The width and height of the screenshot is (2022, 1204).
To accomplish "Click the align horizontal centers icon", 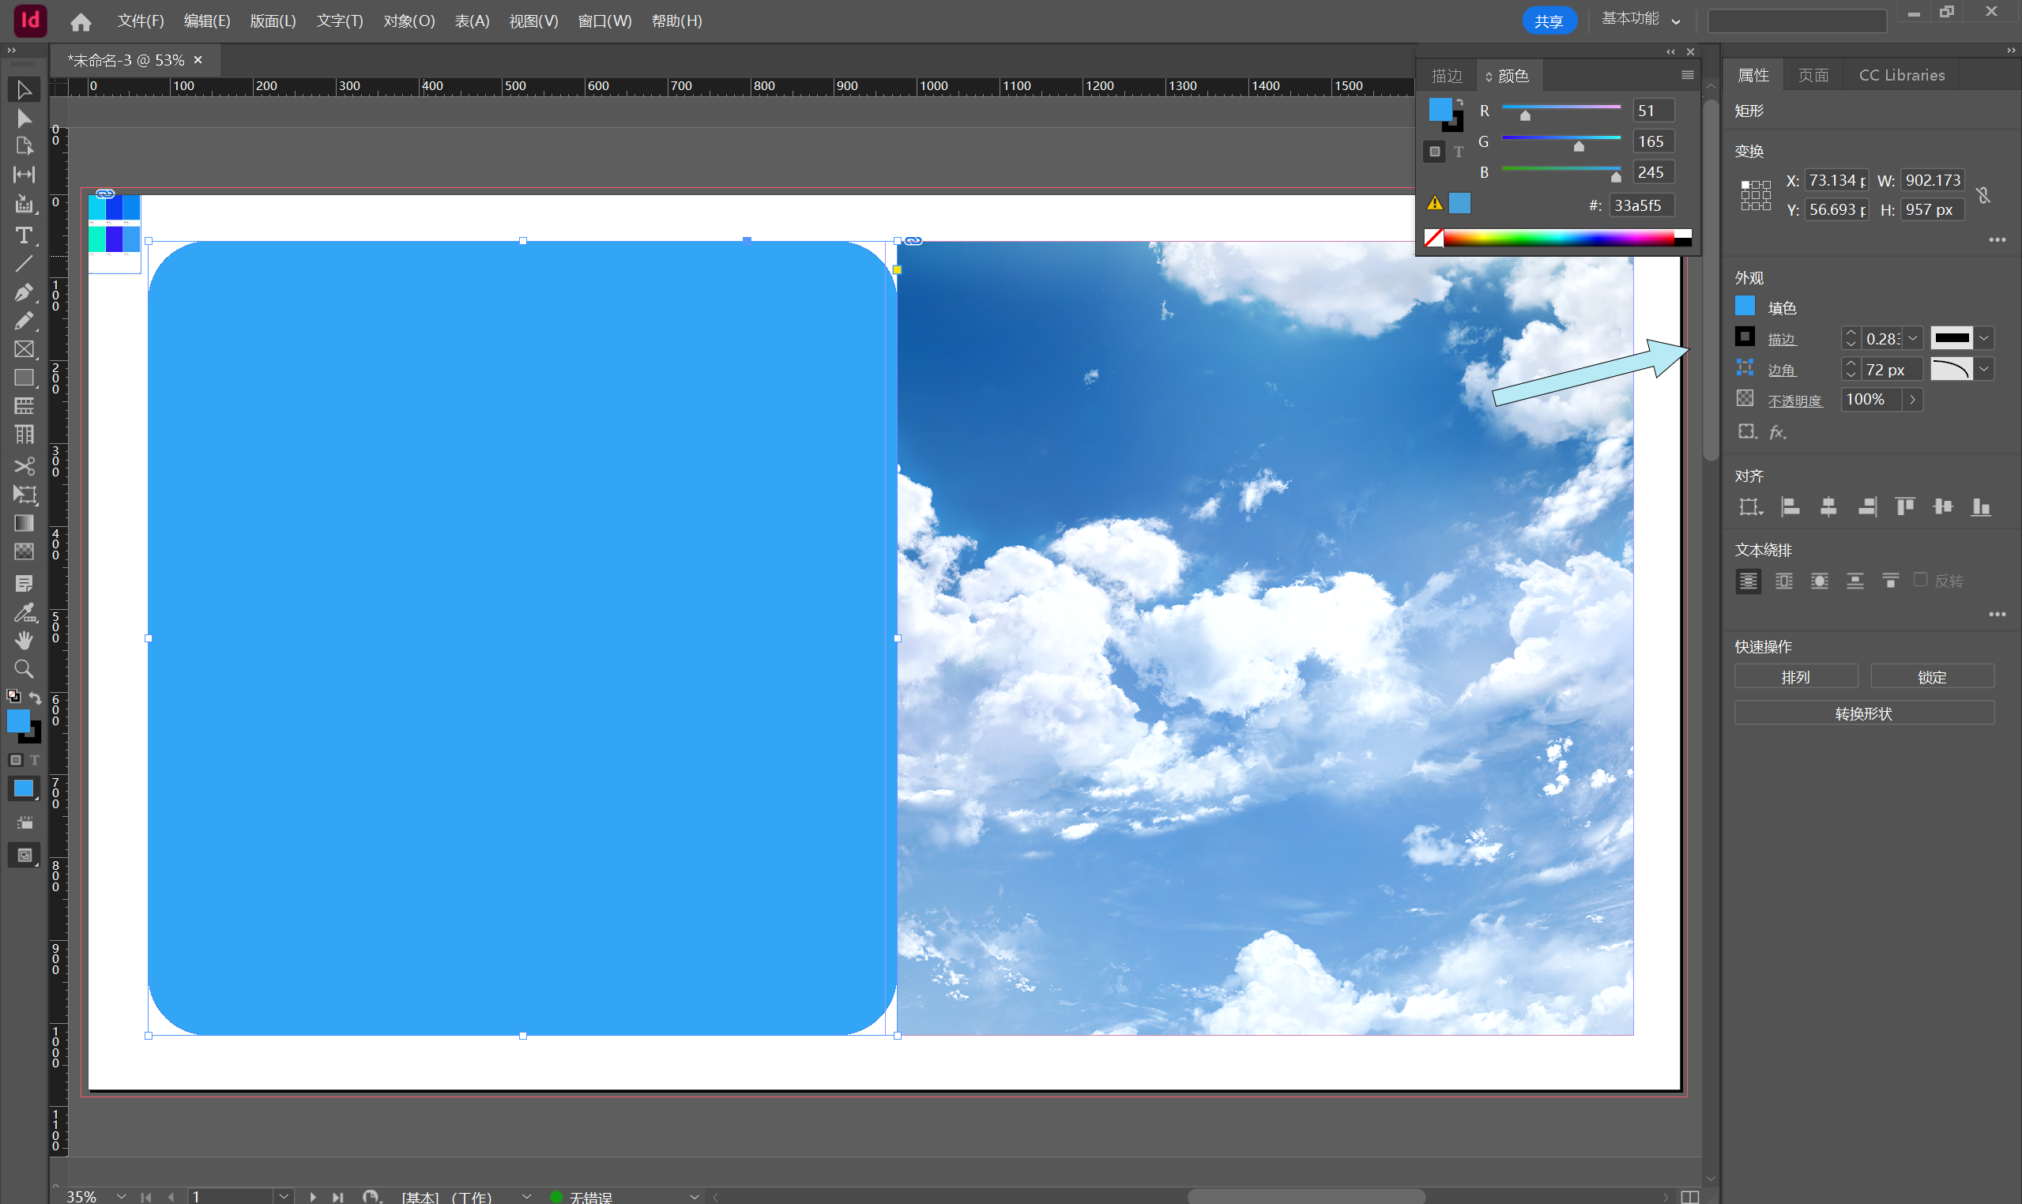I will [1828, 507].
